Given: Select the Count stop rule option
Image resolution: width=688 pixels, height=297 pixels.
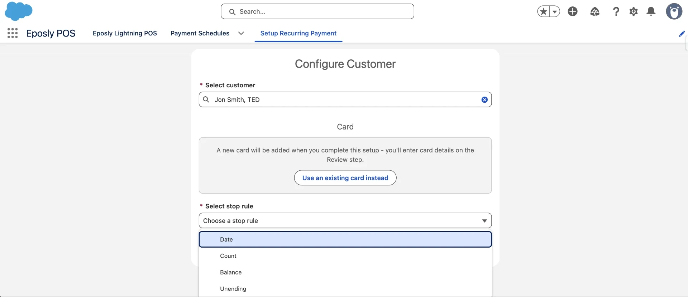Looking at the screenshot, I should 345,256.
